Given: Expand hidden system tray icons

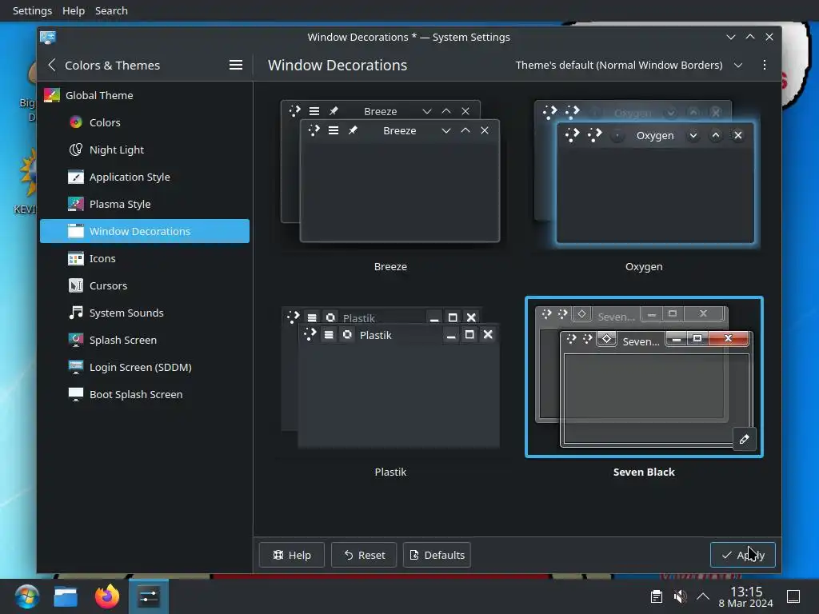Looking at the screenshot, I should pyautogui.click(x=703, y=596).
